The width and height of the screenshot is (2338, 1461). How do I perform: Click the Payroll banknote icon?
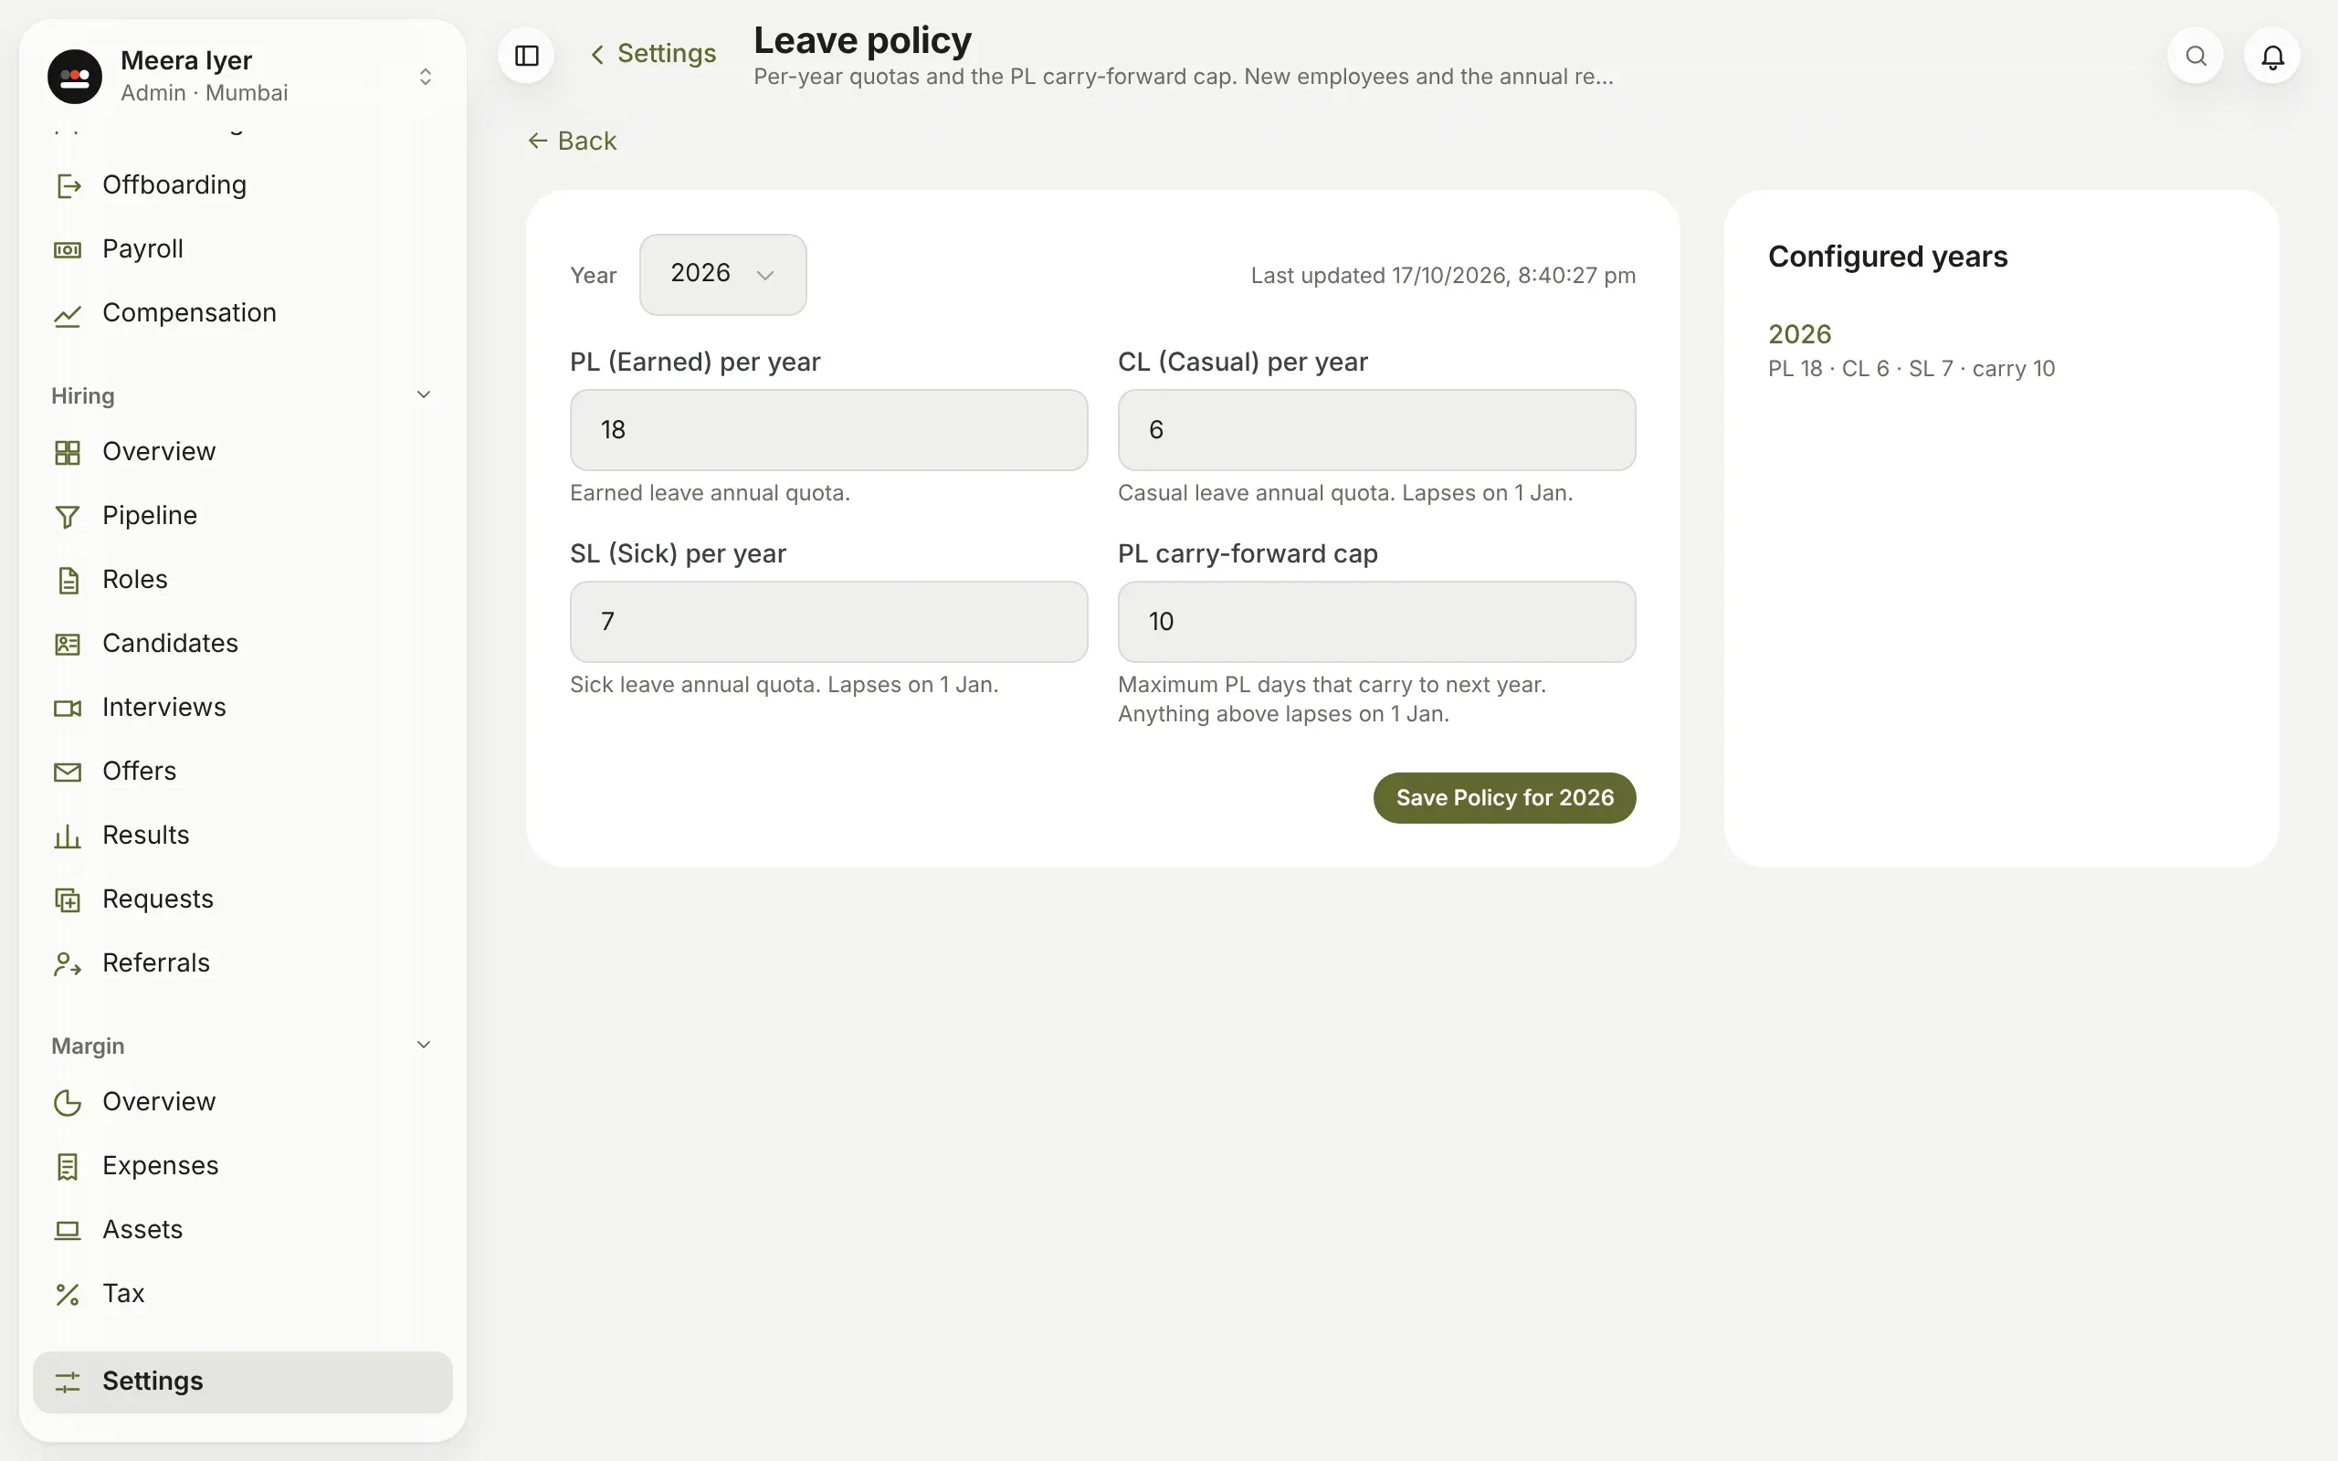click(68, 249)
